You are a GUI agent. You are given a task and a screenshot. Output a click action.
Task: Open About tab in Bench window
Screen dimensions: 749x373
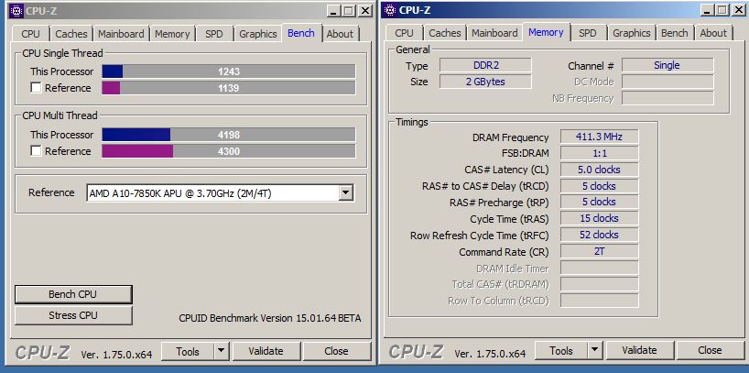pyautogui.click(x=340, y=34)
